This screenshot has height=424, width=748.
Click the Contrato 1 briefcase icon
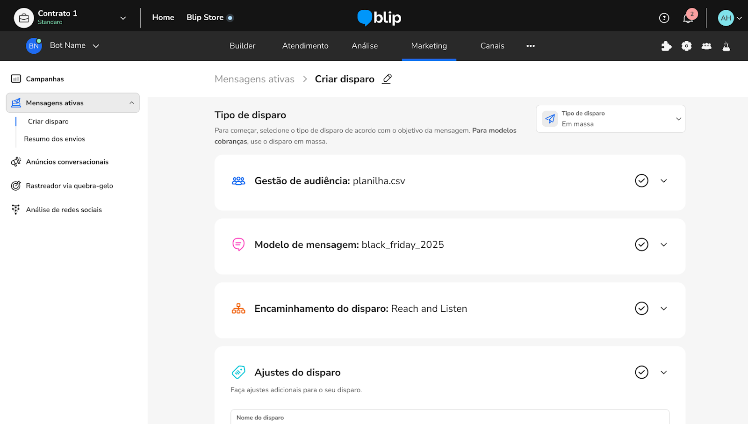[24, 18]
